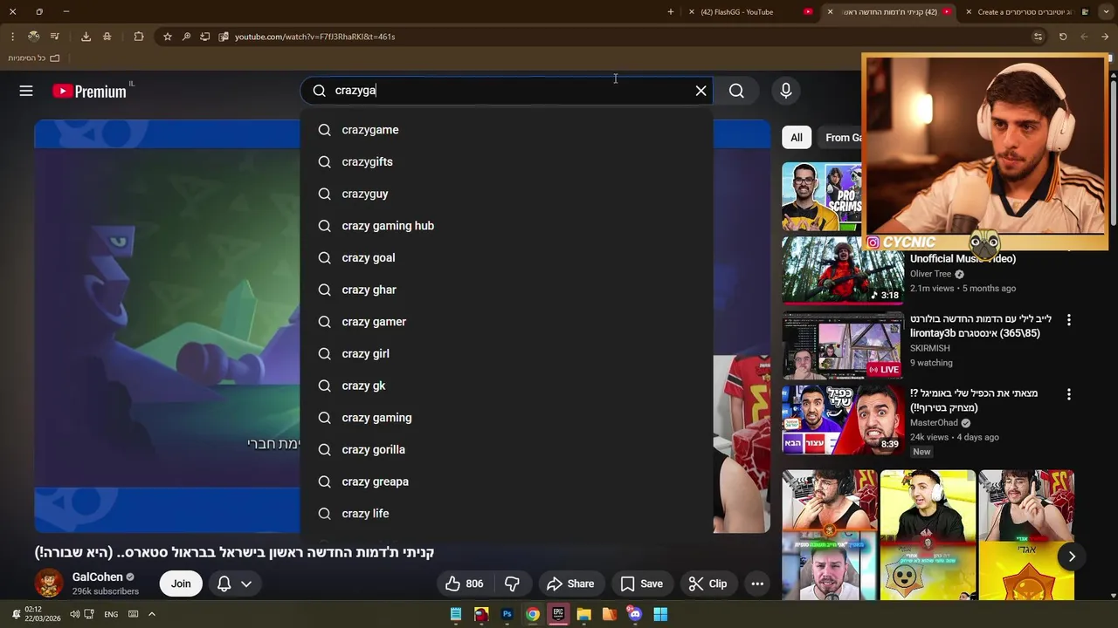Viewport: 1118px width, 628px height.
Task: Open Epic Games from the taskbar
Action: [558, 614]
